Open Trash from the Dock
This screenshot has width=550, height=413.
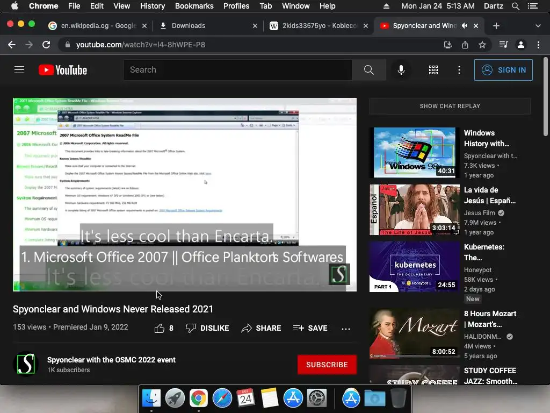[x=398, y=398]
